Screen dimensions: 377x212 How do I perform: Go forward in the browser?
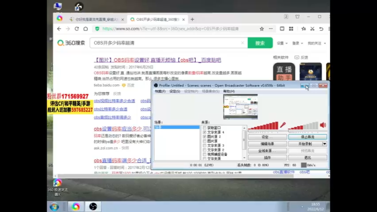click(68, 29)
